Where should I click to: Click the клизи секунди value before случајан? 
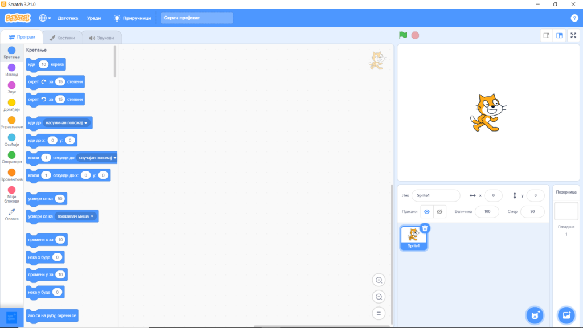[46, 158]
